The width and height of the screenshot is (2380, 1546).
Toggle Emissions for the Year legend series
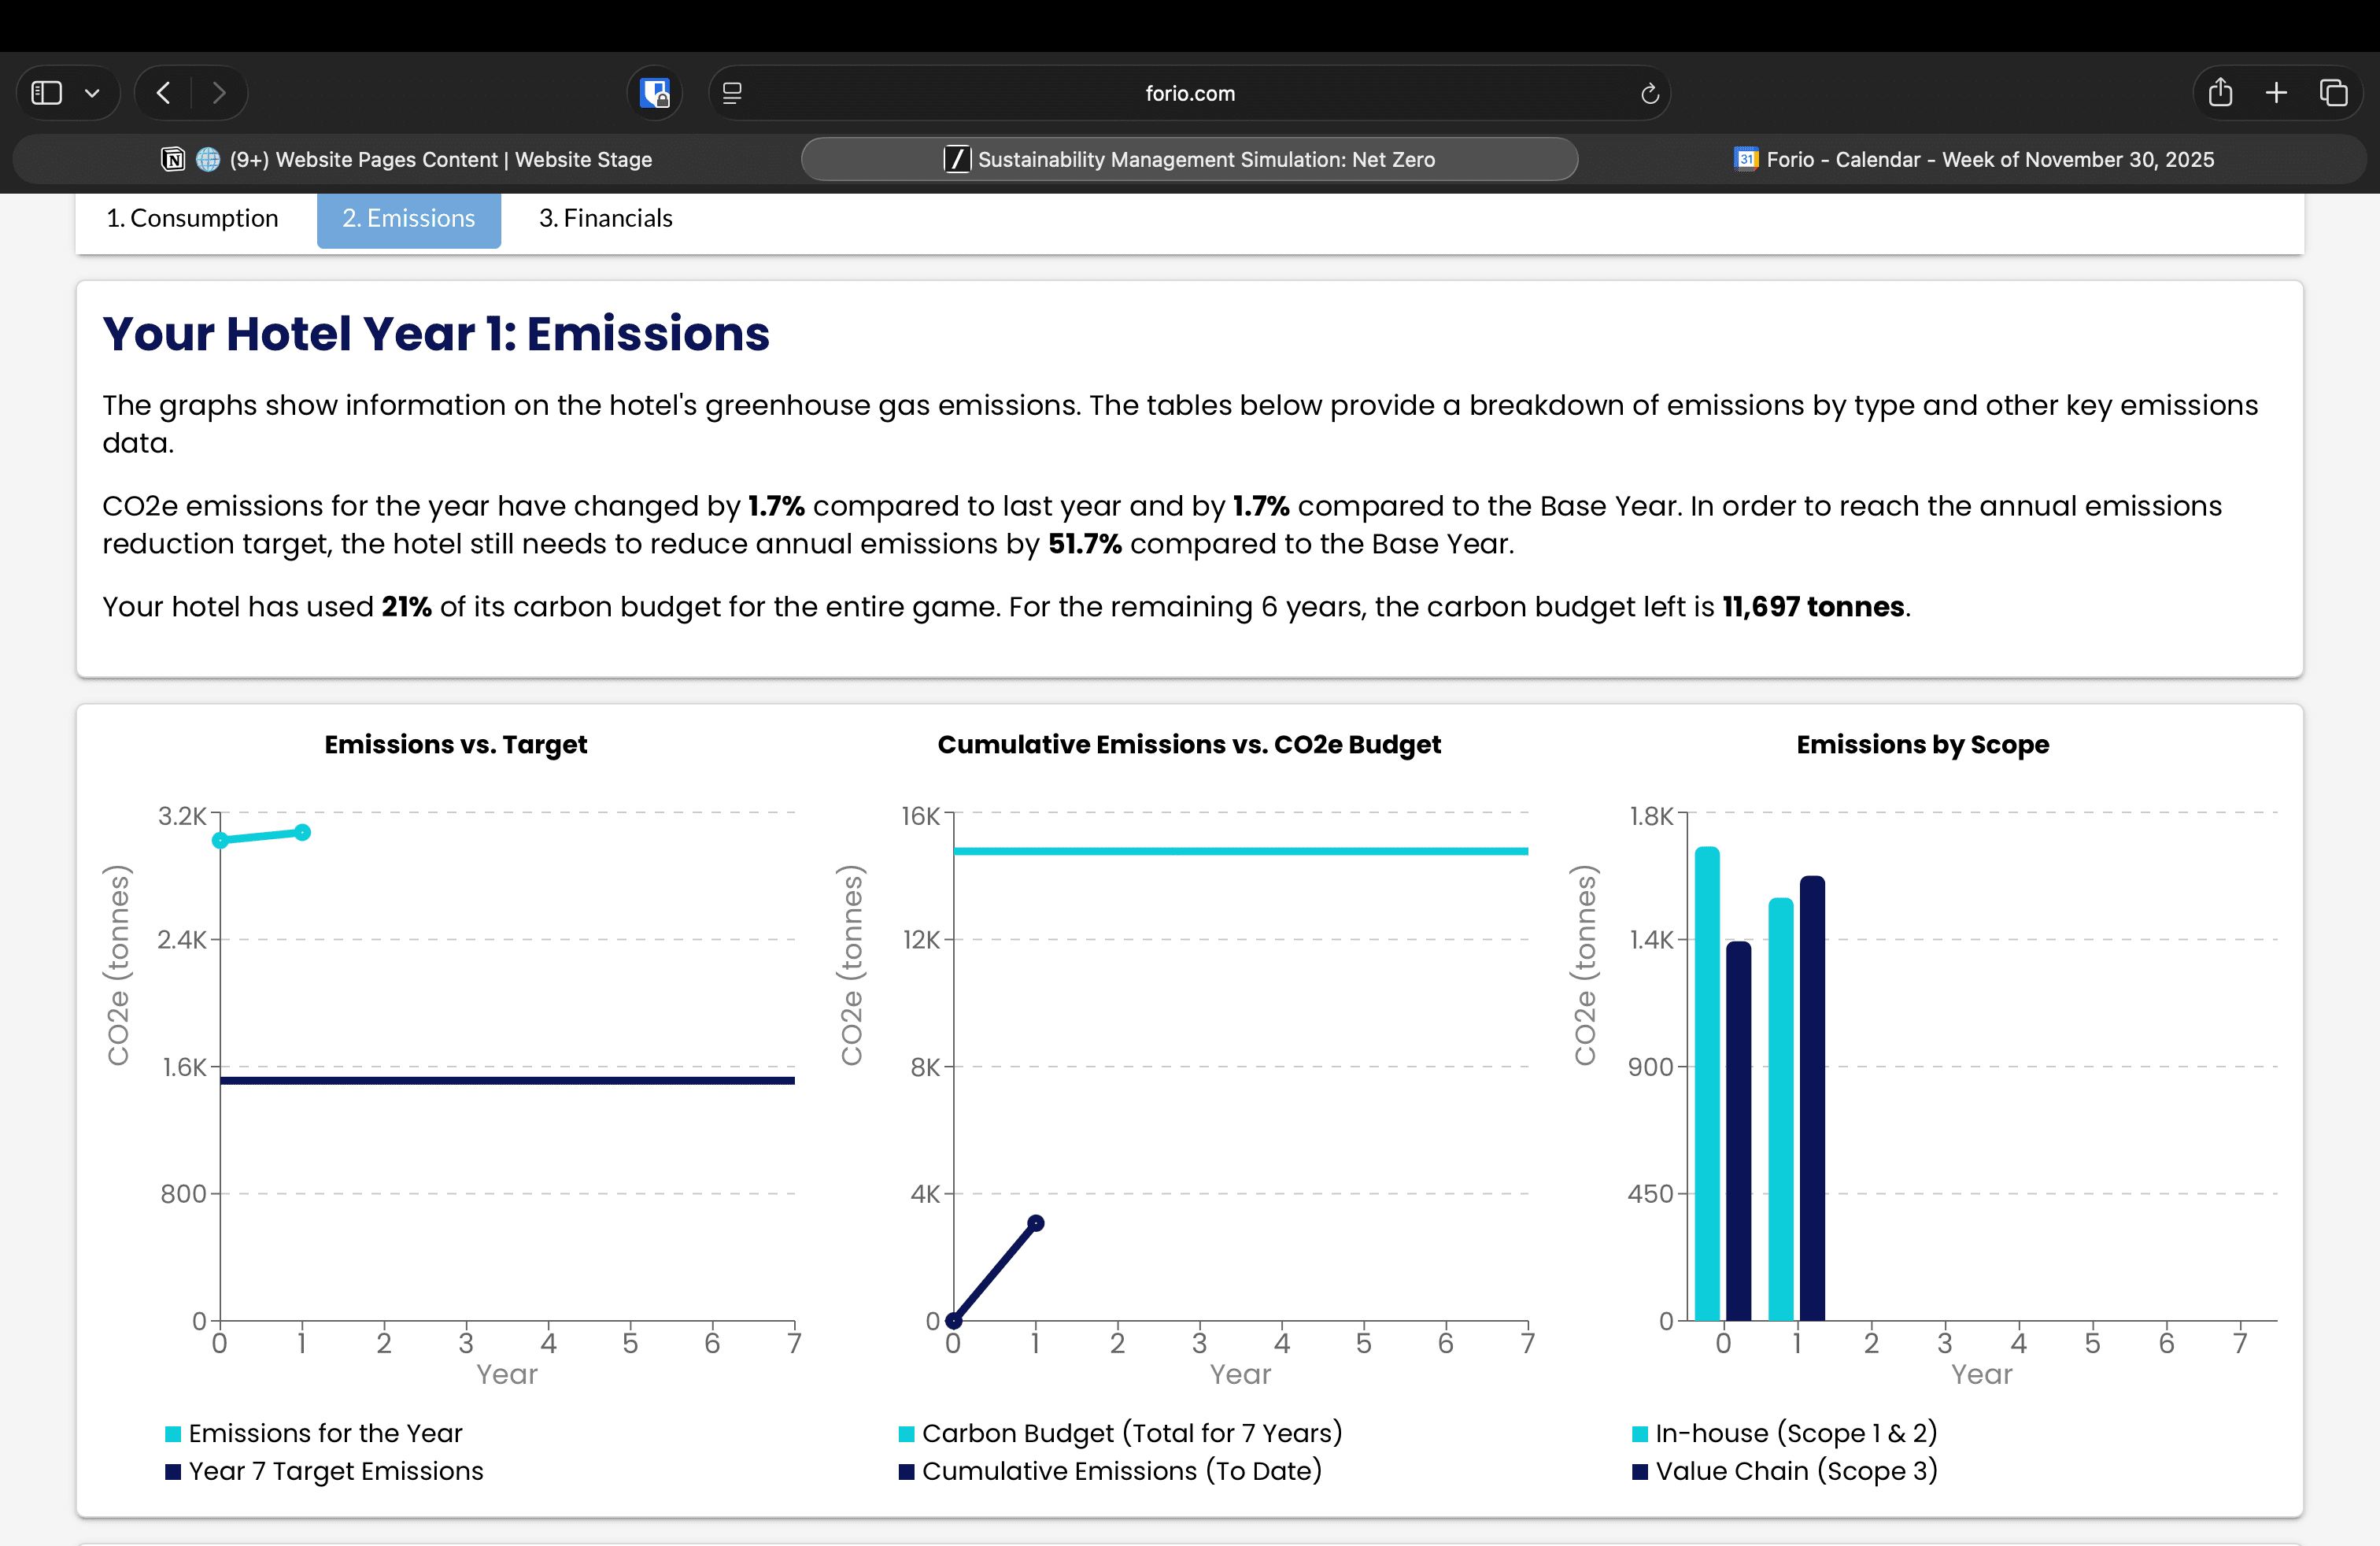point(324,1433)
